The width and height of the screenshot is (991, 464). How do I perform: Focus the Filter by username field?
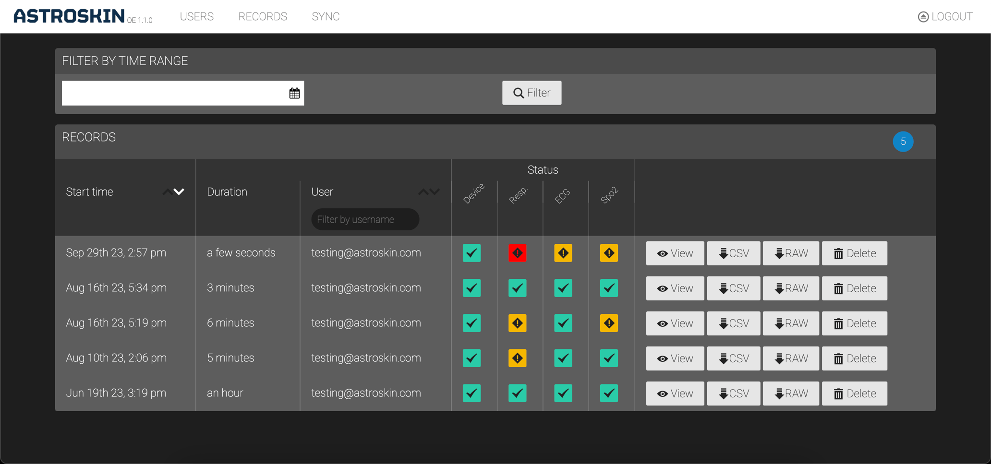tap(365, 219)
